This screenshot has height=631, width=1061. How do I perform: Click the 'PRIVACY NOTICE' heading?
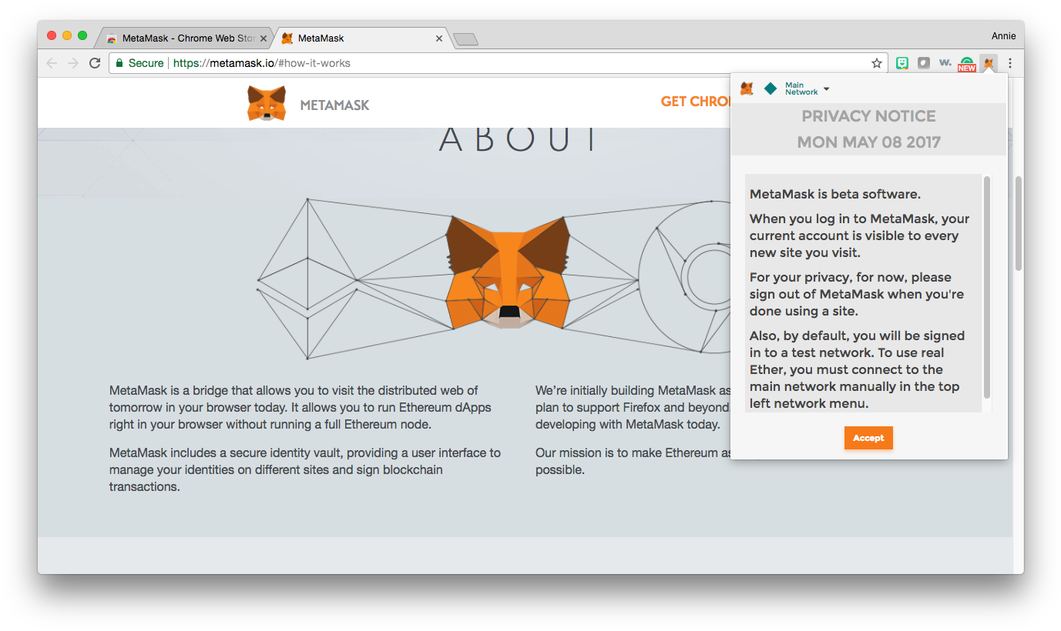coord(868,116)
